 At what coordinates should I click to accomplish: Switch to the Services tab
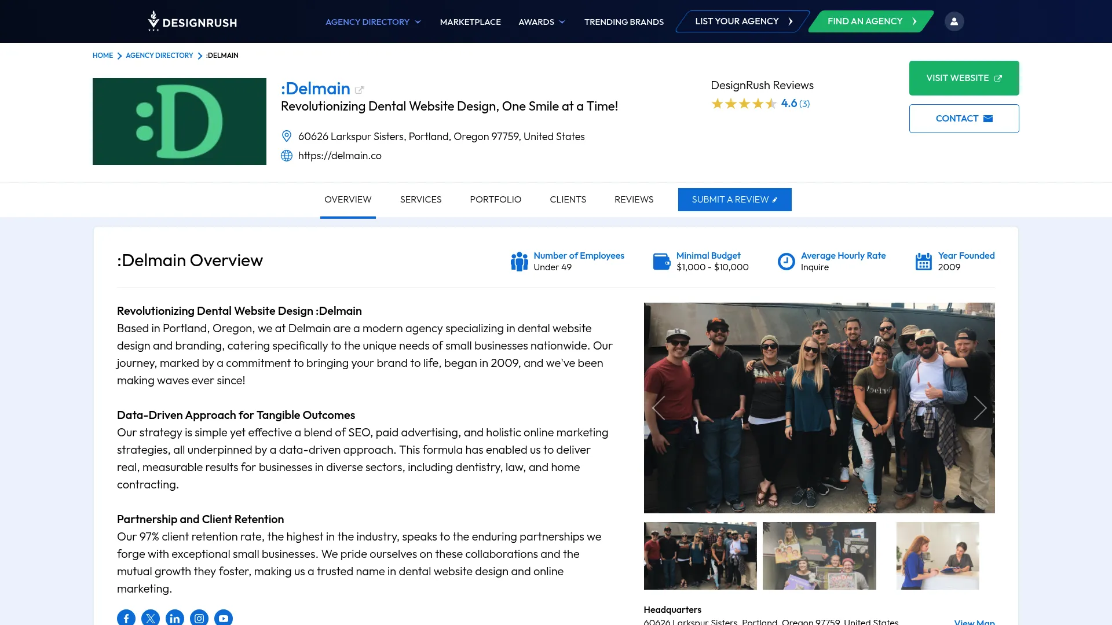(x=420, y=199)
